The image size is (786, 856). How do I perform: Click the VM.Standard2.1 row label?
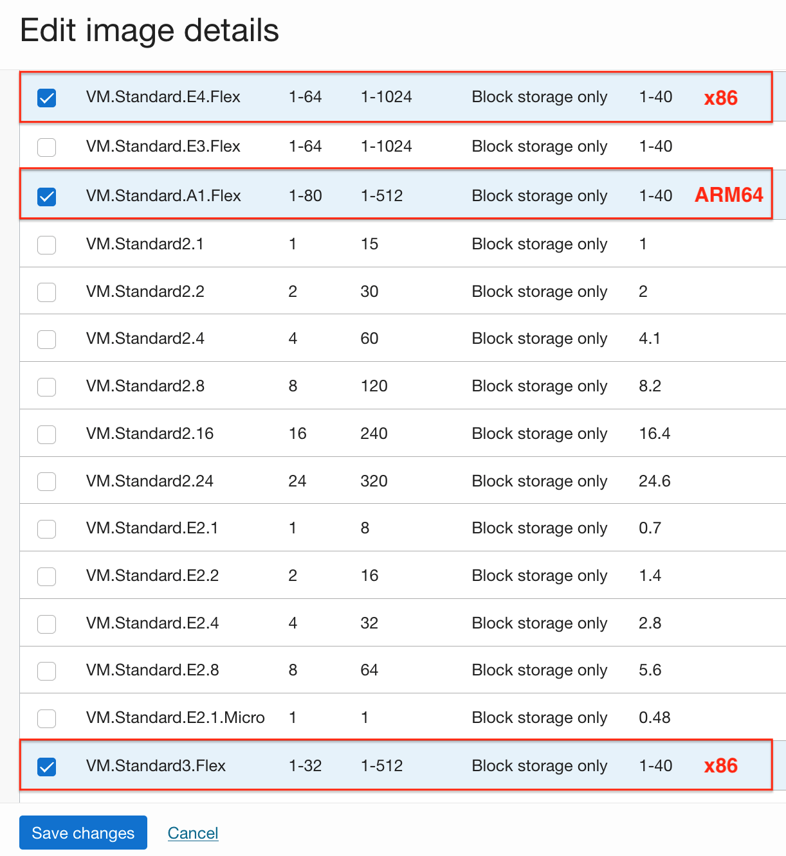click(145, 245)
